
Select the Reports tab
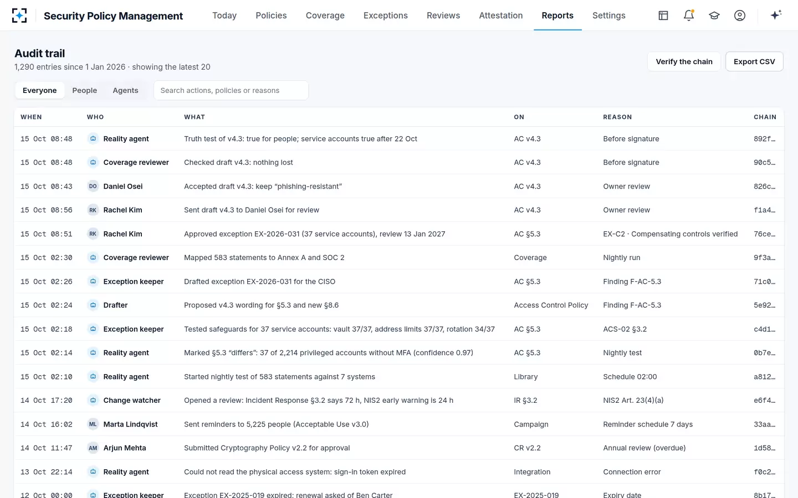click(557, 15)
